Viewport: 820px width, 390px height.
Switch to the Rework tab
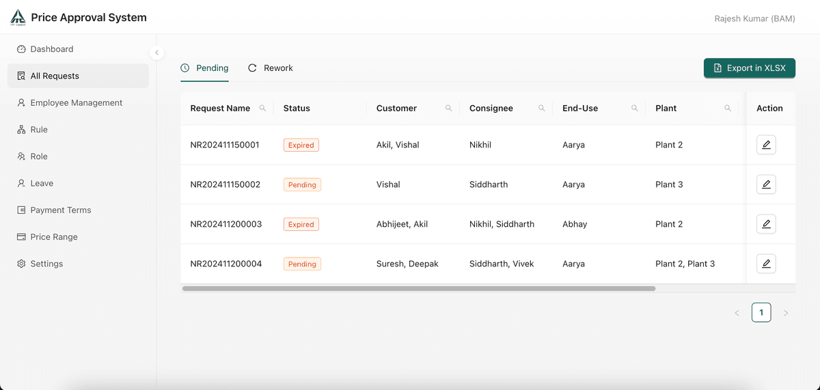click(270, 68)
